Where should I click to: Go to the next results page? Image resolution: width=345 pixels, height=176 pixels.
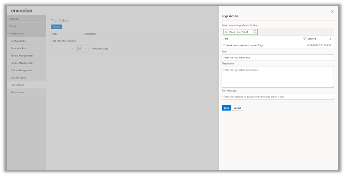pyautogui.click(x=67, y=49)
